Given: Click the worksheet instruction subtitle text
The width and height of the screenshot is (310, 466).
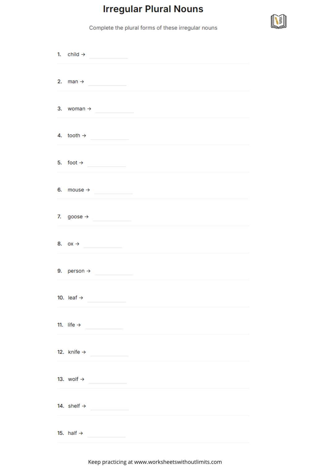Looking at the screenshot, I should pyautogui.click(x=153, y=28).
